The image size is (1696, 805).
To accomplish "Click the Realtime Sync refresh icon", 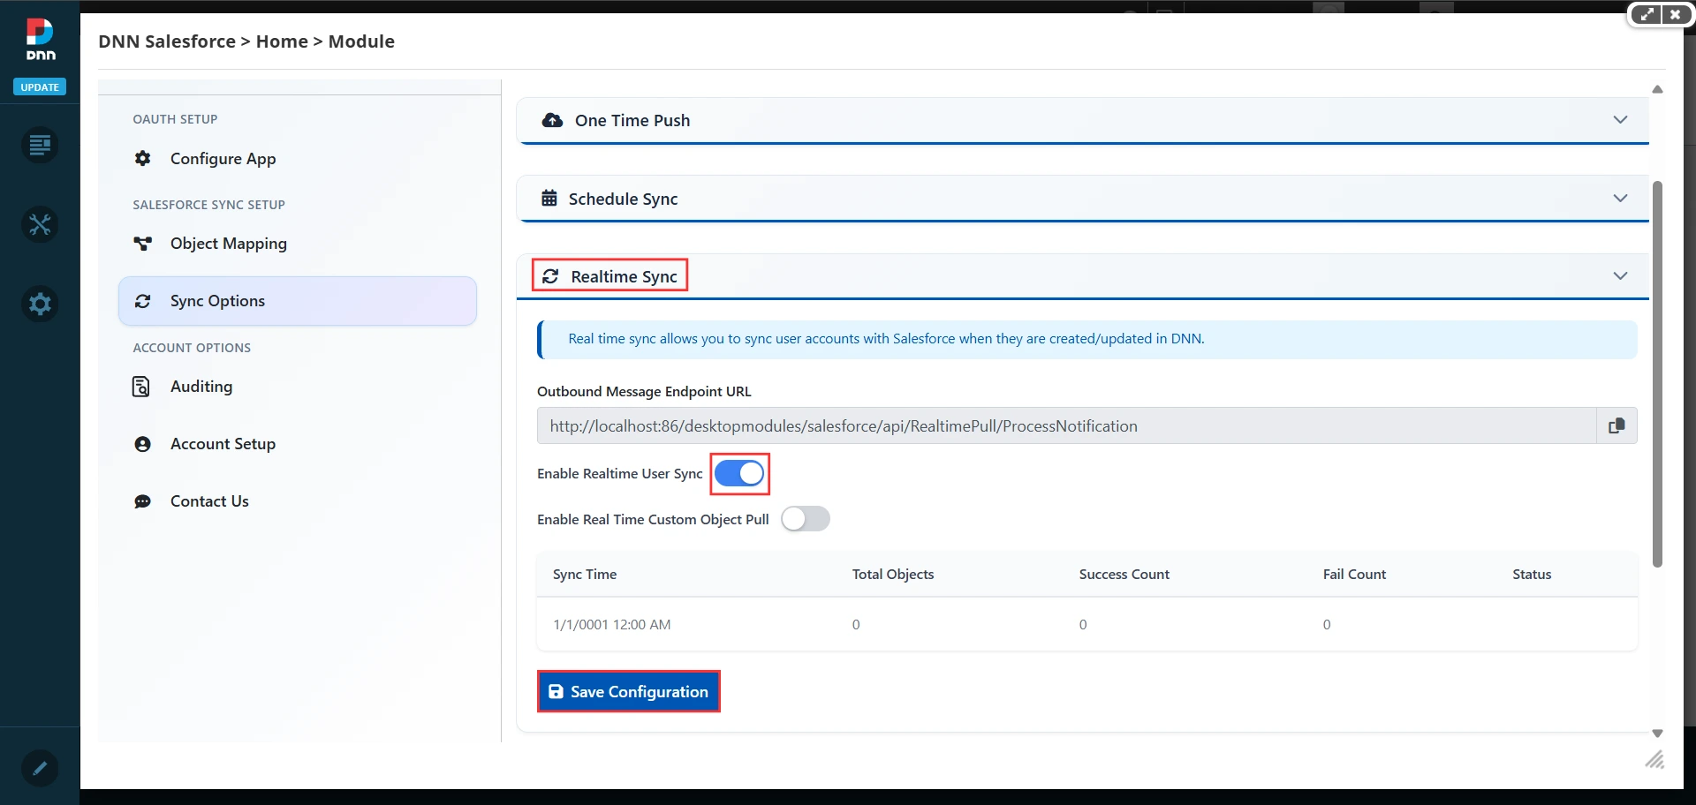I will pos(550,276).
